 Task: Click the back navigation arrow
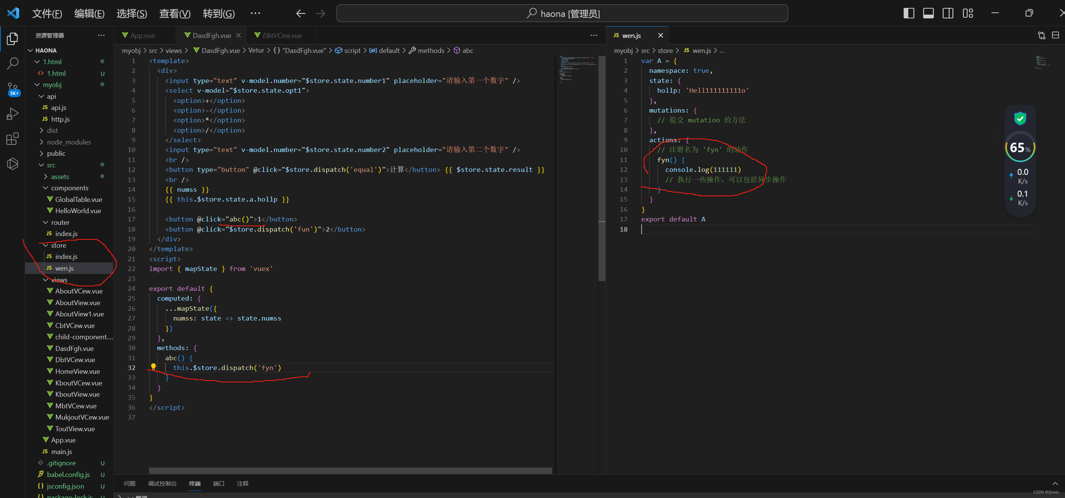pos(301,13)
